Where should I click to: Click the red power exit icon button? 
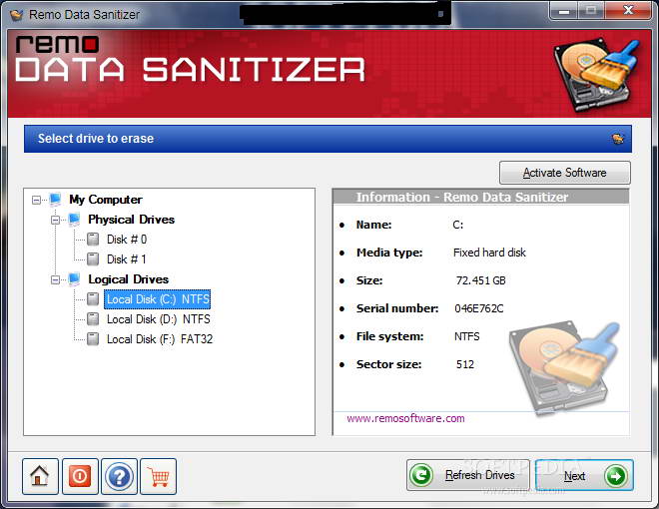click(x=80, y=476)
